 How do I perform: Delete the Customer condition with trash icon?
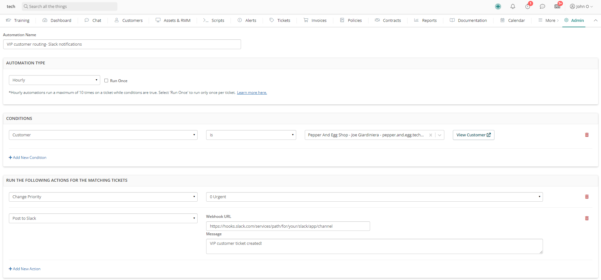tap(587, 135)
